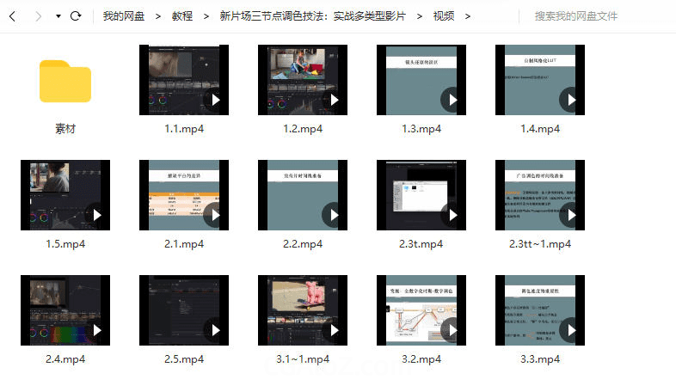
Task: Play the 2.4.mp4 video
Action: coord(96,330)
